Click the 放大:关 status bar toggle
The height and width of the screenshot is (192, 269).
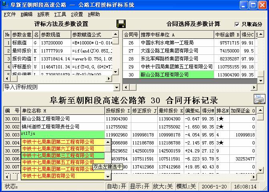[x=163, y=186]
